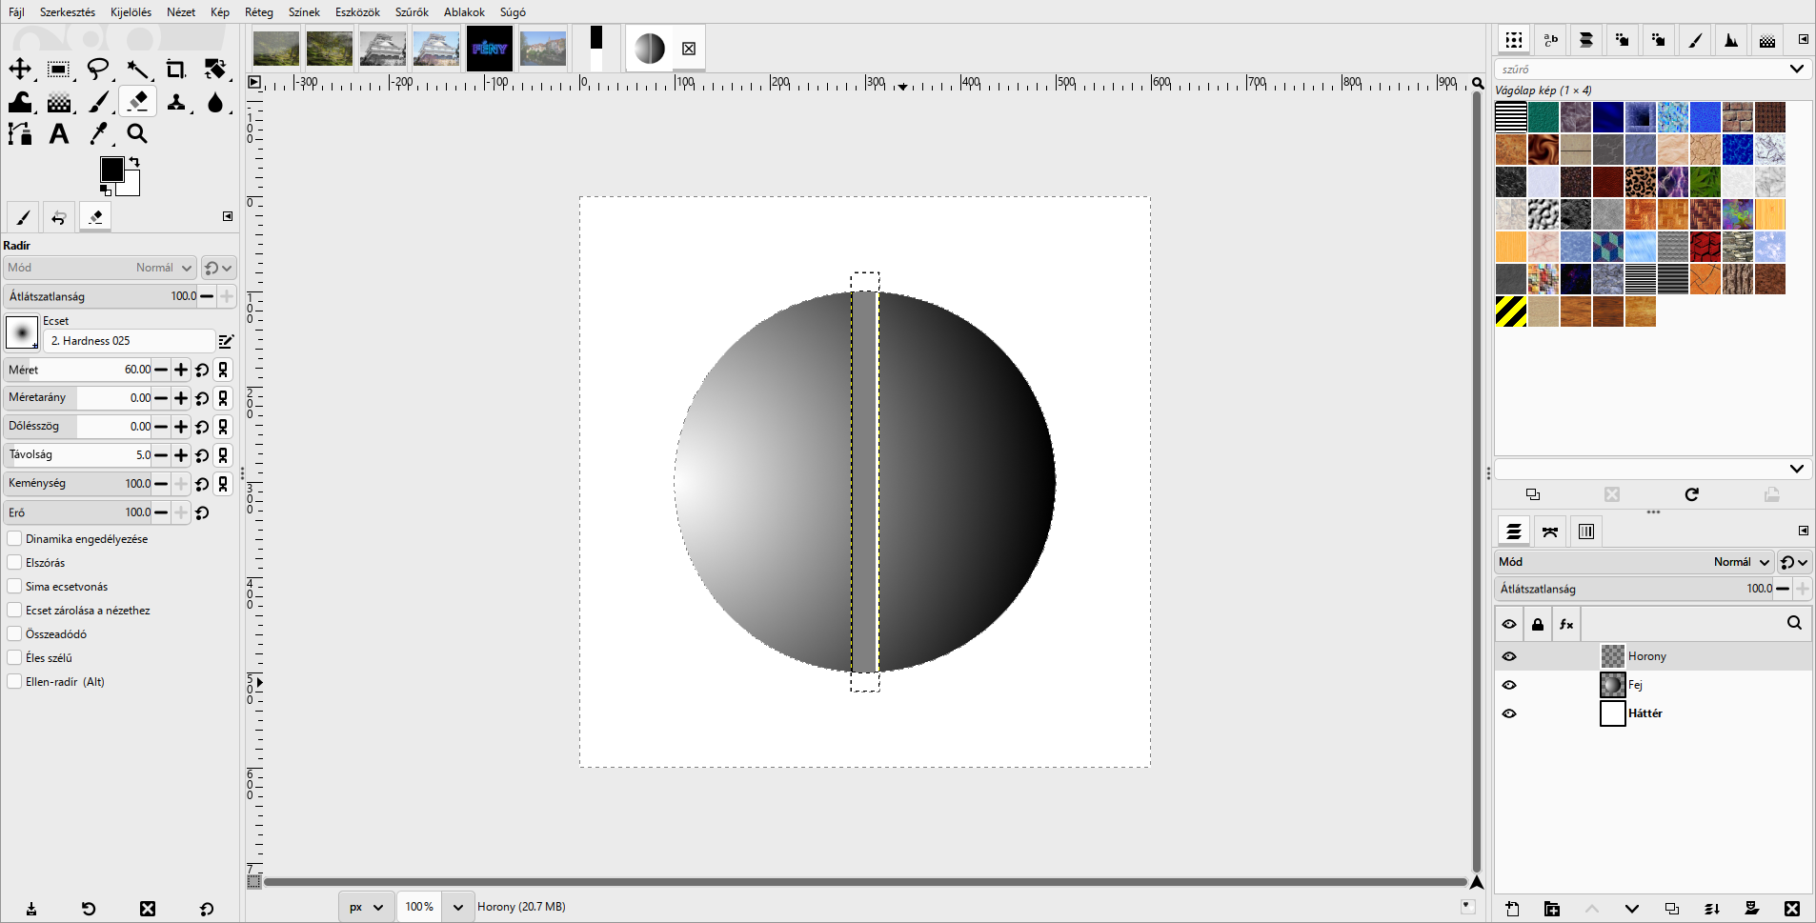Enable Ellen-radír (Alt) checkbox

click(14, 681)
